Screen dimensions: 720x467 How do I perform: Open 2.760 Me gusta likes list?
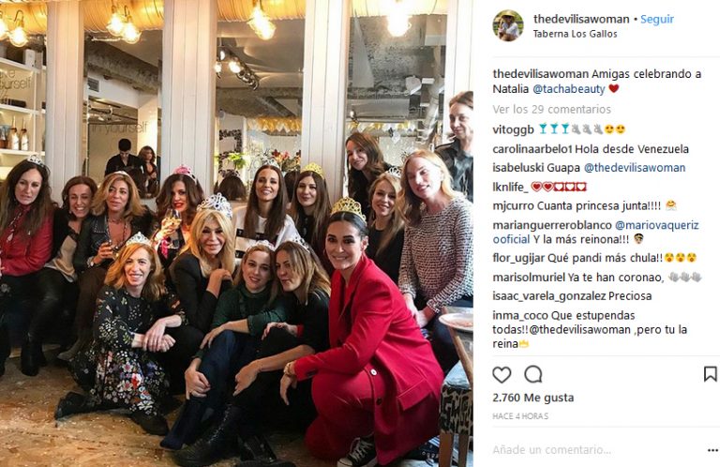533,398
